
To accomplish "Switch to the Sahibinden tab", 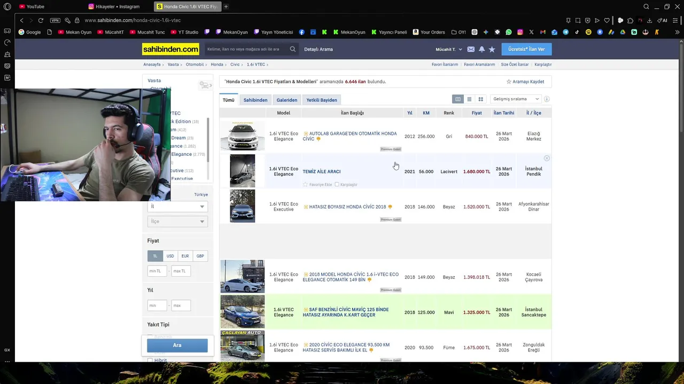I will (255, 100).
